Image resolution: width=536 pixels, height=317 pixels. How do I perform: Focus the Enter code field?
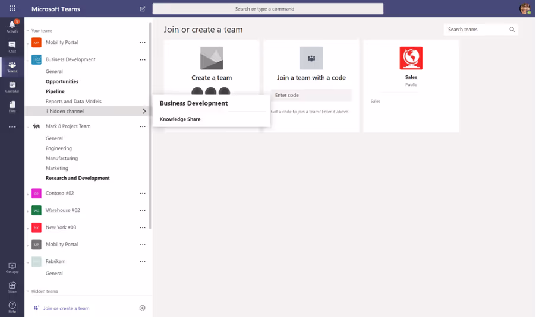click(x=311, y=95)
